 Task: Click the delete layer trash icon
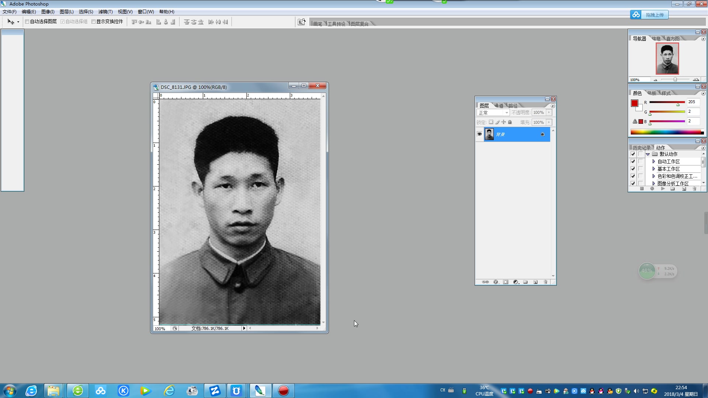coord(545,282)
